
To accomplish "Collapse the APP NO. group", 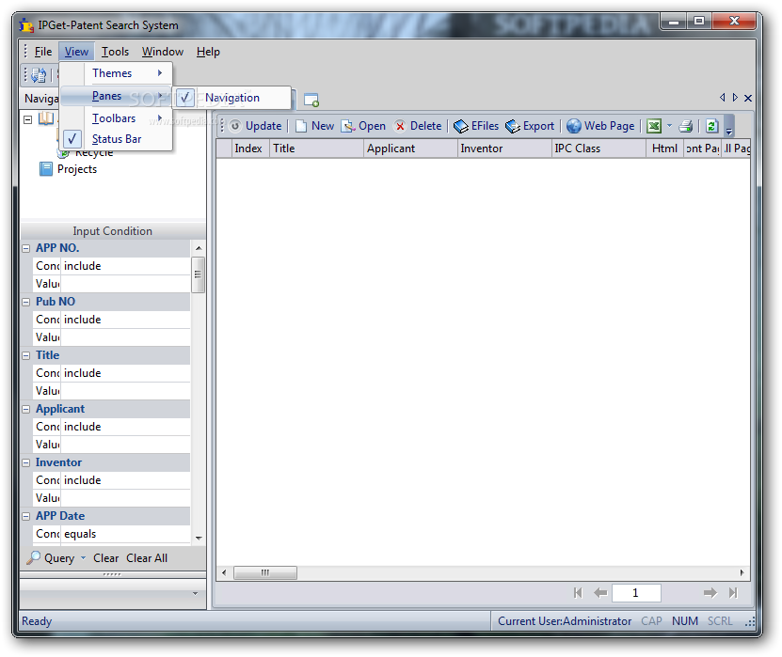I will (26, 248).
